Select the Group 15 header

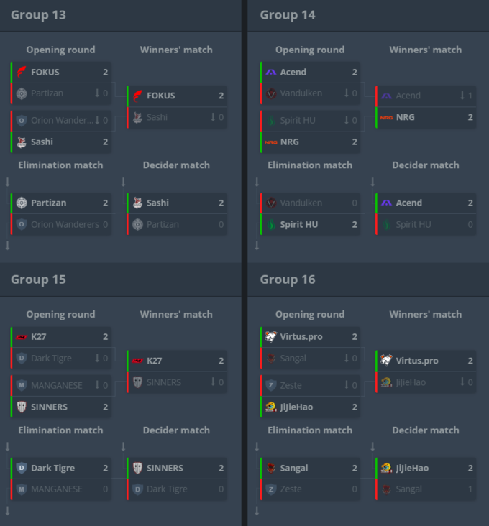point(38,280)
